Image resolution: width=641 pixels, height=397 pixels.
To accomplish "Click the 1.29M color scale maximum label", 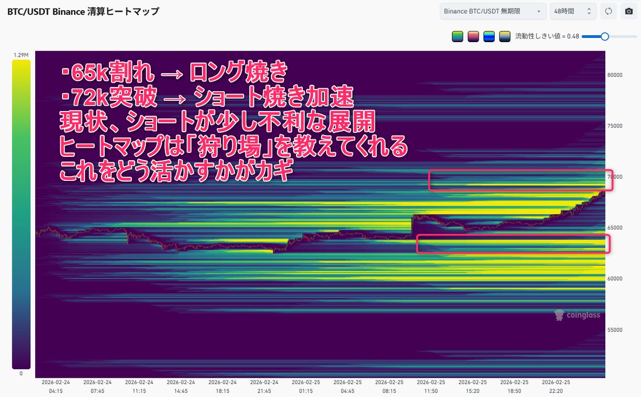I will (21, 55).
